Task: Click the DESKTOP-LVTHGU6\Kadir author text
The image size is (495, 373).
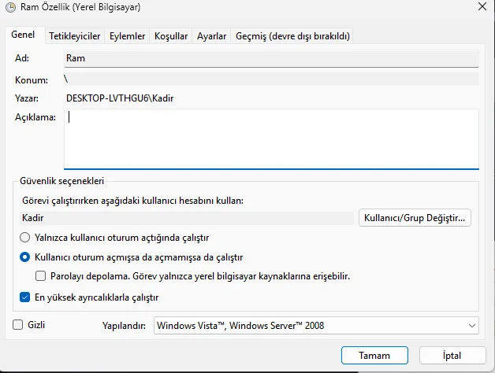Action: (x=120, y=98)
